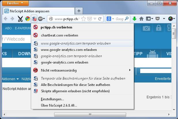Click the back navigation arrow
This screenshot has width=178, height=119.
tap(5, 19)
